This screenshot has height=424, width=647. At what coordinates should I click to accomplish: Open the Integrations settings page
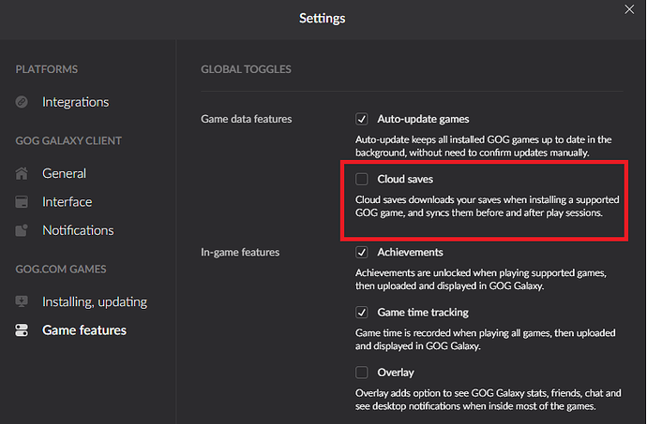tap(75, 102)
